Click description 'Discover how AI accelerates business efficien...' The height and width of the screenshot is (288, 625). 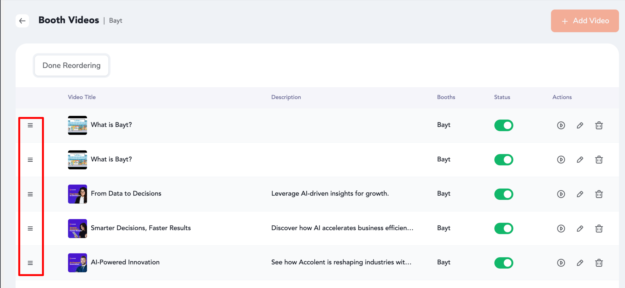click(x=342, y=228)
